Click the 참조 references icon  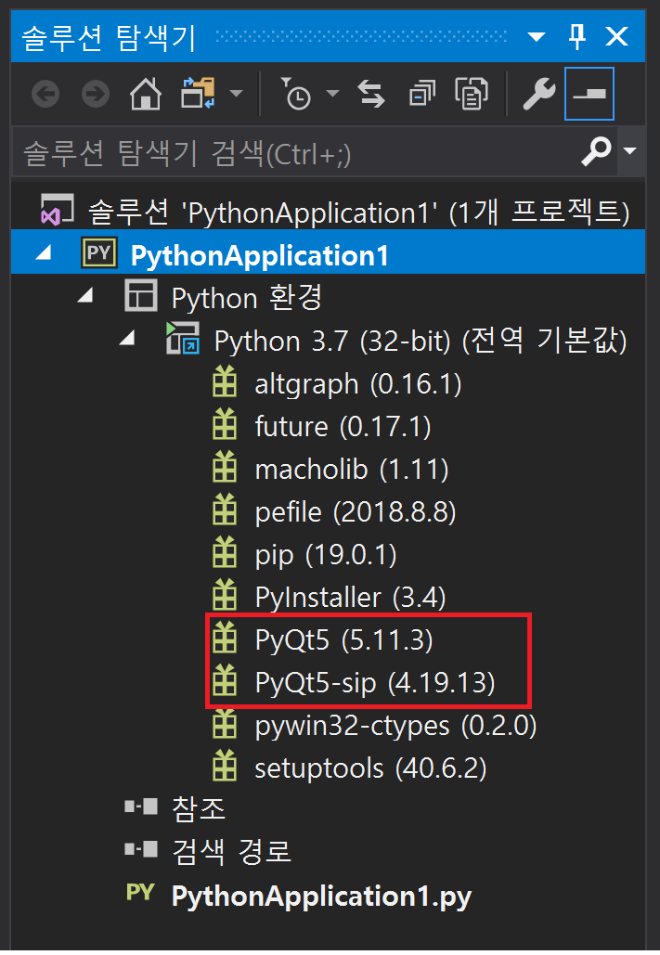(x=141, y=807)
